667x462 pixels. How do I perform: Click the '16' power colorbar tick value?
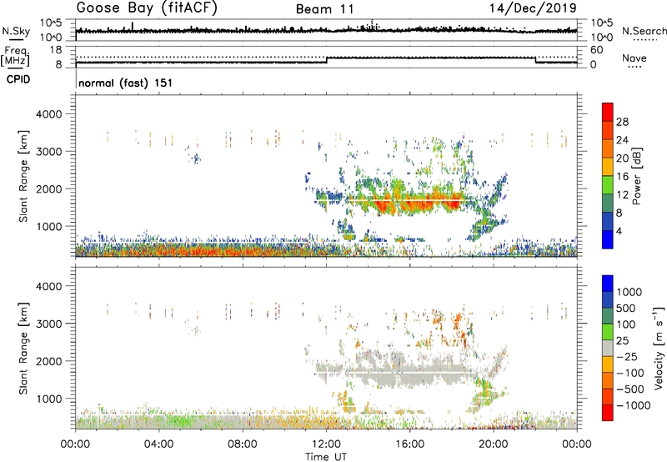coord(622,177)
